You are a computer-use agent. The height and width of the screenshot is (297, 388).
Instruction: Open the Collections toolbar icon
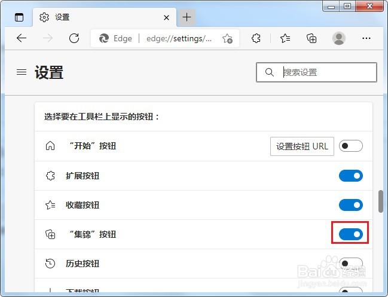311,38
